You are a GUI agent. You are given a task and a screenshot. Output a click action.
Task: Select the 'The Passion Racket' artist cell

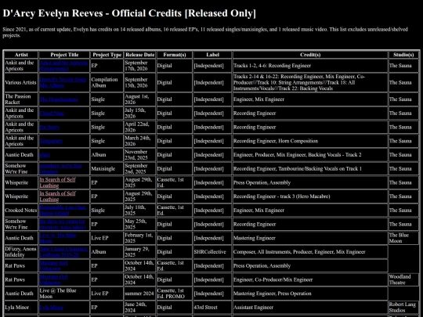(x=21, y=99)
